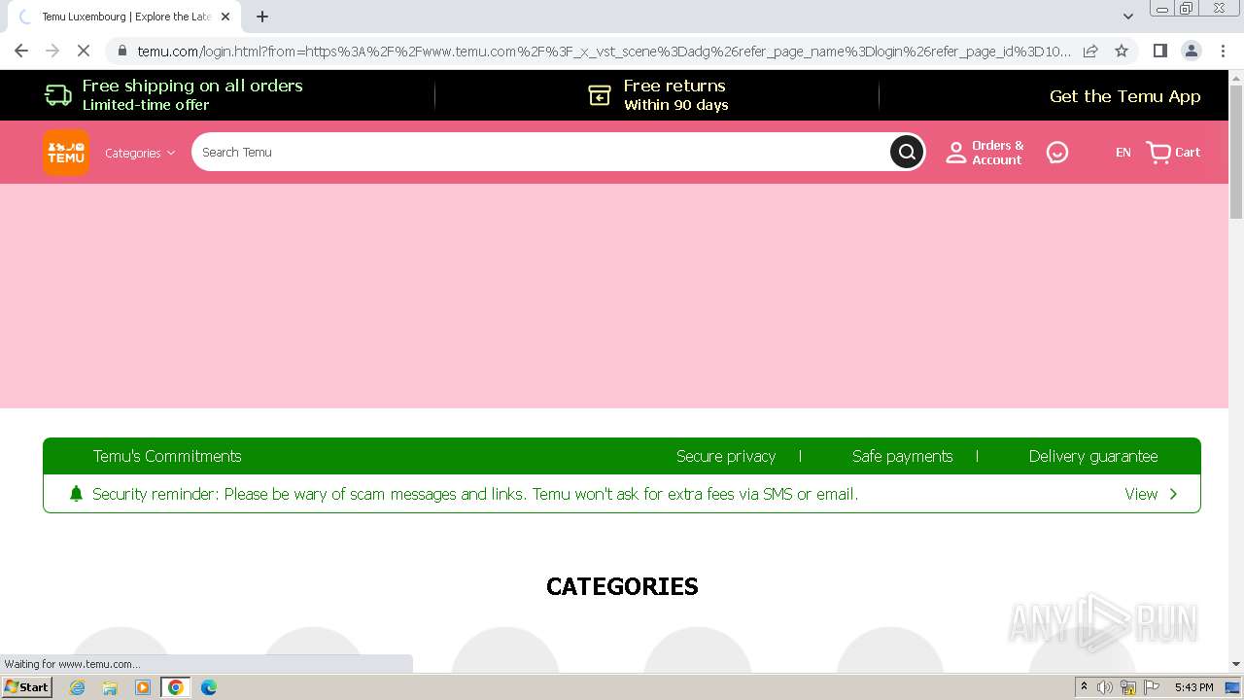Open the shopping Cart
Image resolution: width=1244 pixels, height=700 pixels.
coord(1174,153)
